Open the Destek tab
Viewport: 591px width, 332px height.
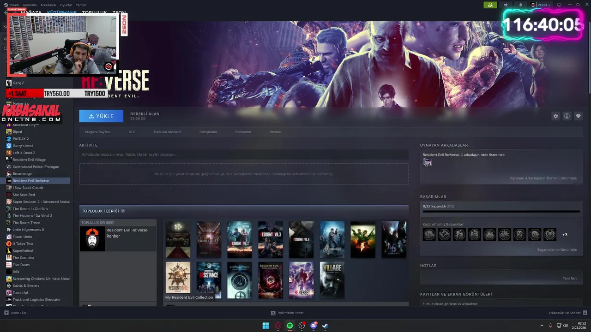pyautogui.click(x=275, y=132)
